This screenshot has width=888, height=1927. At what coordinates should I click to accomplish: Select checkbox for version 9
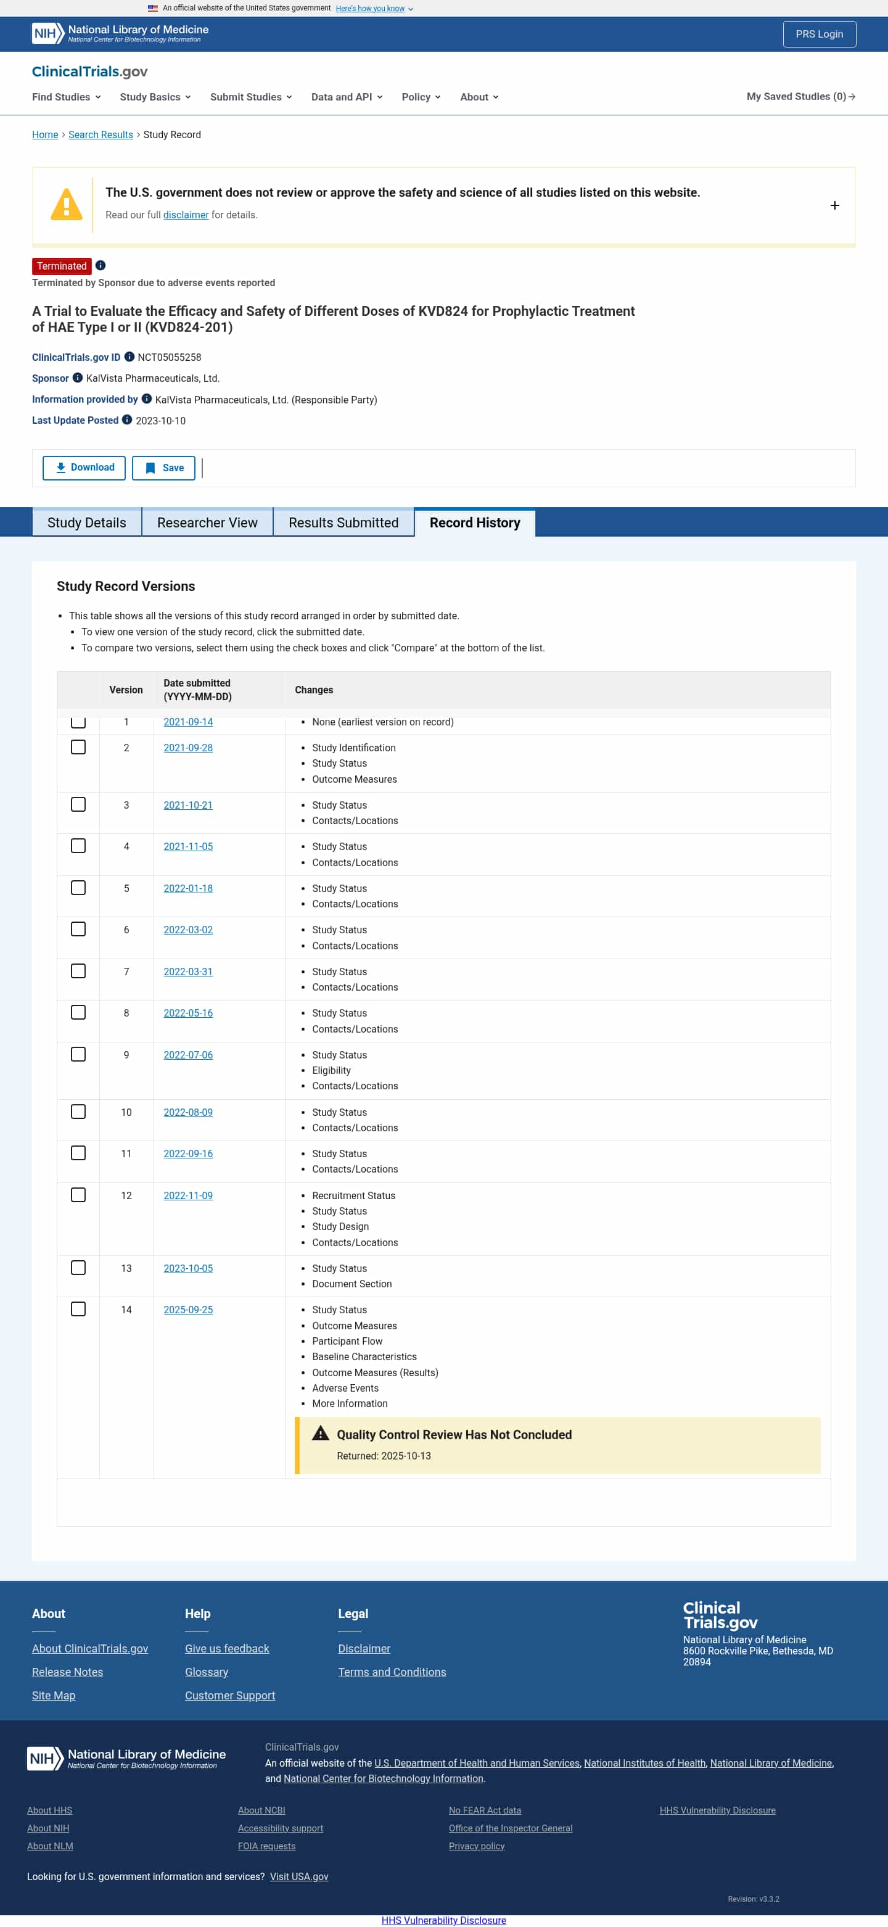pos(78,1055)
